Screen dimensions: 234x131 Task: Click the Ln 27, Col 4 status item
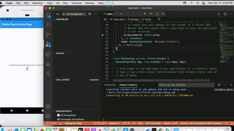100,123
